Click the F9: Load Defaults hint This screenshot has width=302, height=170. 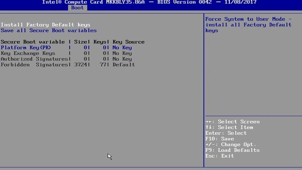click(x=233, y=150)
